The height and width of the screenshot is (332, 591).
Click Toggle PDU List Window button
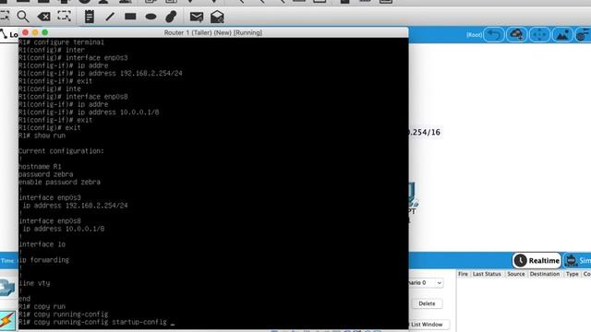pos(428,324)
